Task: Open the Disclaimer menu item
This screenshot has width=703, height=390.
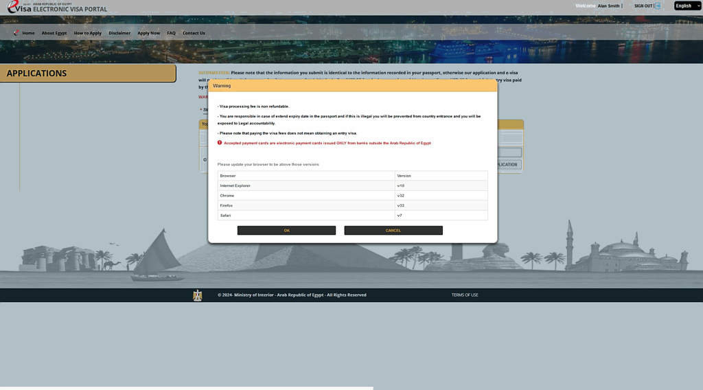Action: (x=119, y=33)
